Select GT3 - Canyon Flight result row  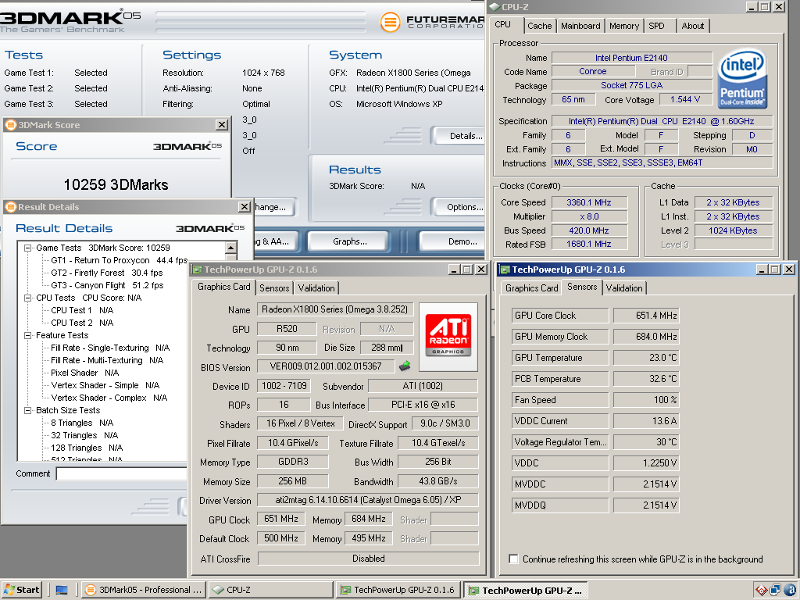point(107,285)
